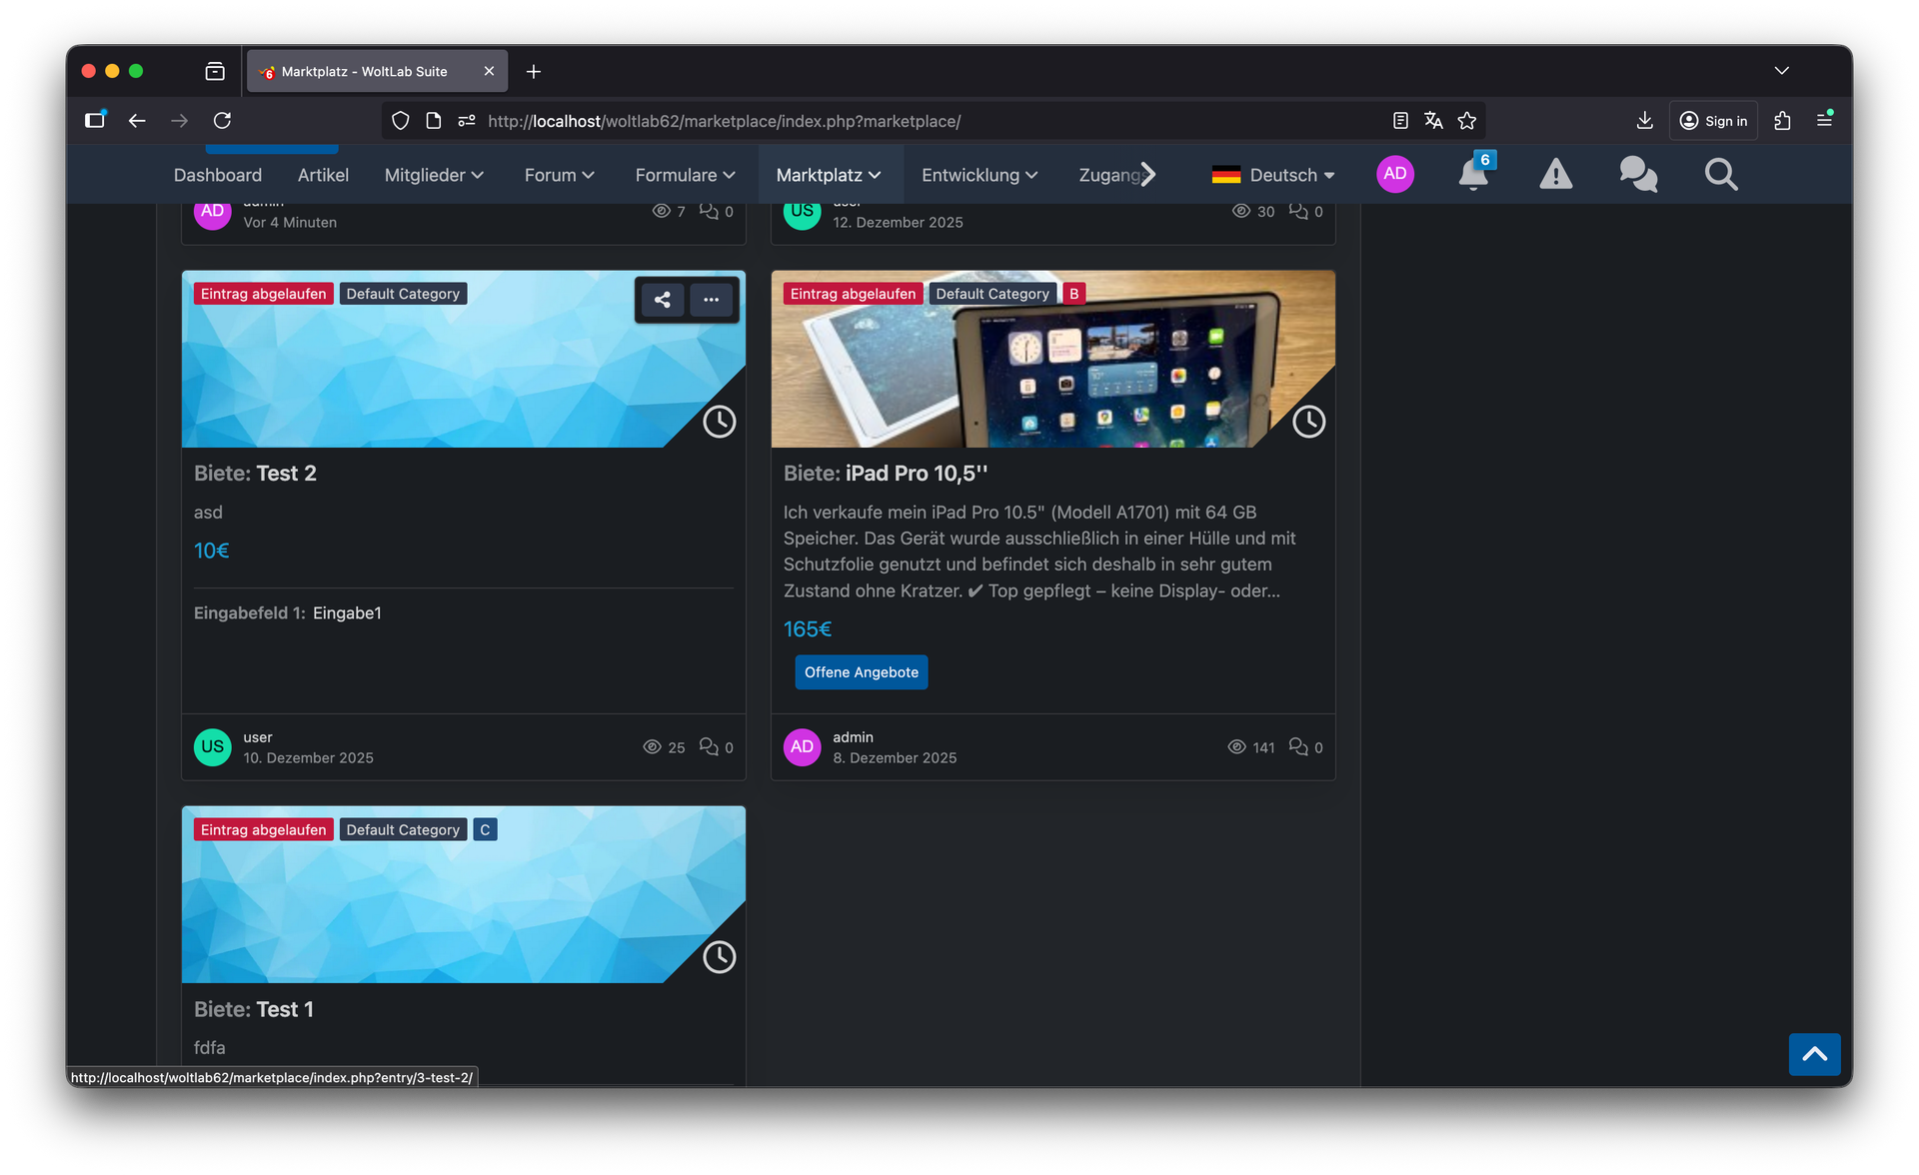Click the share icon on Test 2 card

[662, 300]
